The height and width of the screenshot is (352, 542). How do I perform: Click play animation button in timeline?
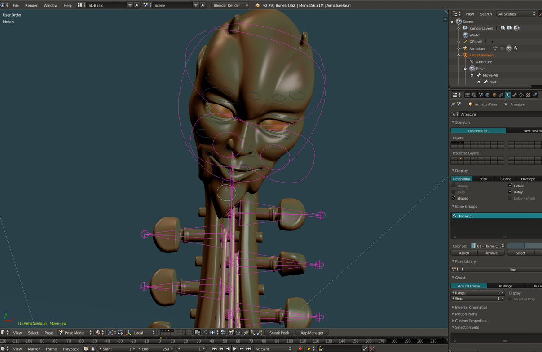pos(234,349)
